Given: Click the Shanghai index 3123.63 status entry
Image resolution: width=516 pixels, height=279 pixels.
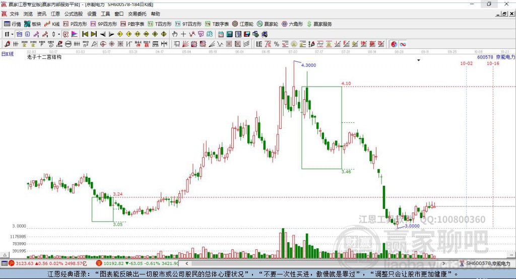Looking at the screenshot, I should click(48, 263).
